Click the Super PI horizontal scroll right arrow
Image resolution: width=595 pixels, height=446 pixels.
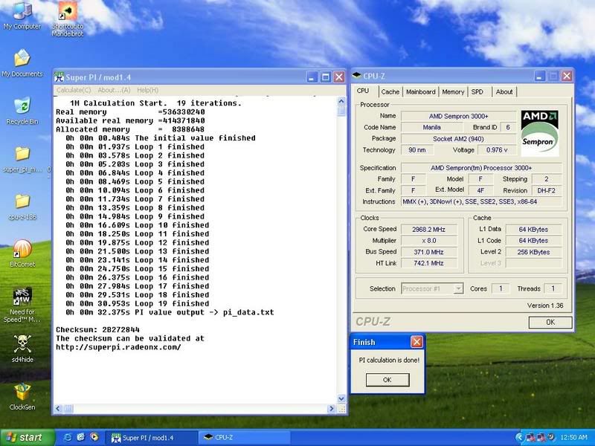(331, 408)
